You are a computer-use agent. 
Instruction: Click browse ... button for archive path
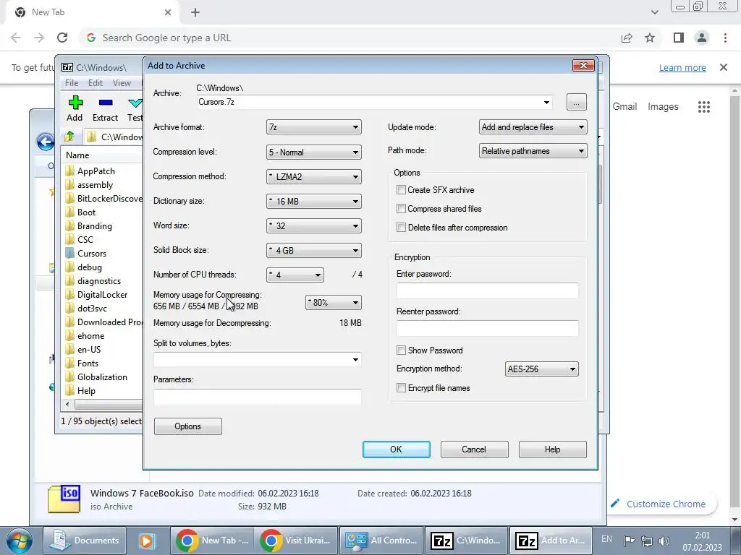[576, 102]
